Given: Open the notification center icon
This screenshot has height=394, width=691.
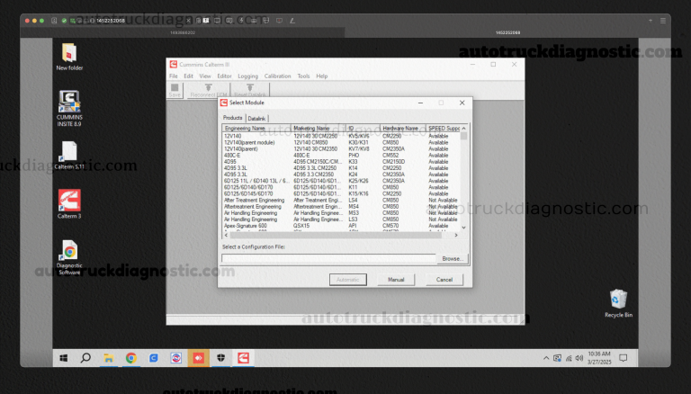Looking at the screenshot, I should [624, 358].
